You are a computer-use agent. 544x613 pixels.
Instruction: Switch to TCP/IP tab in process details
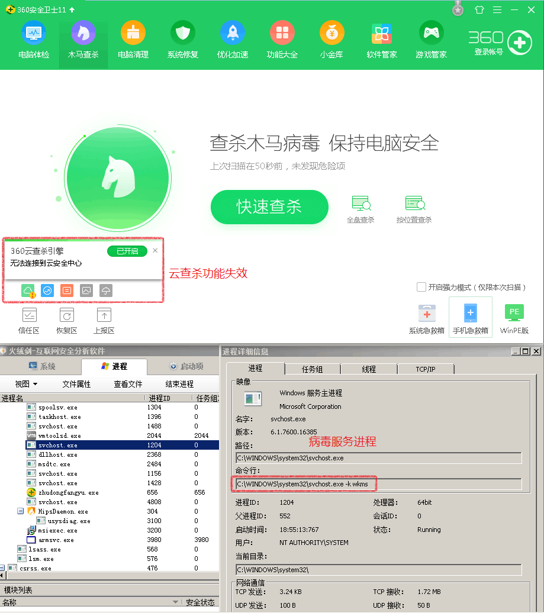click(426, 369)
